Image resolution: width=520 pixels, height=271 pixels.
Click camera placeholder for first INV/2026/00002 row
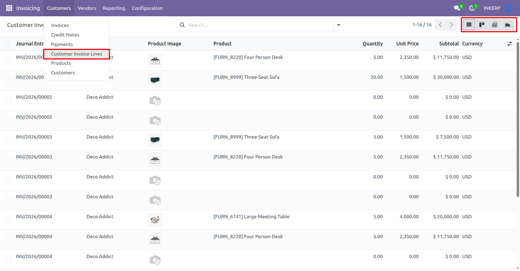click(x=155, y=100)
